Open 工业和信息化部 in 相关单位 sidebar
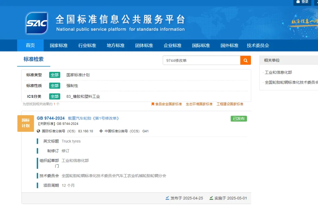This screenshot has height=205, width=318. click(x=278, y=72)
